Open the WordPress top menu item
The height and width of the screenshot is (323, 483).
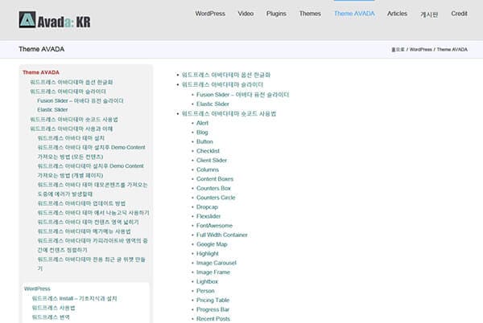(210, 14)
